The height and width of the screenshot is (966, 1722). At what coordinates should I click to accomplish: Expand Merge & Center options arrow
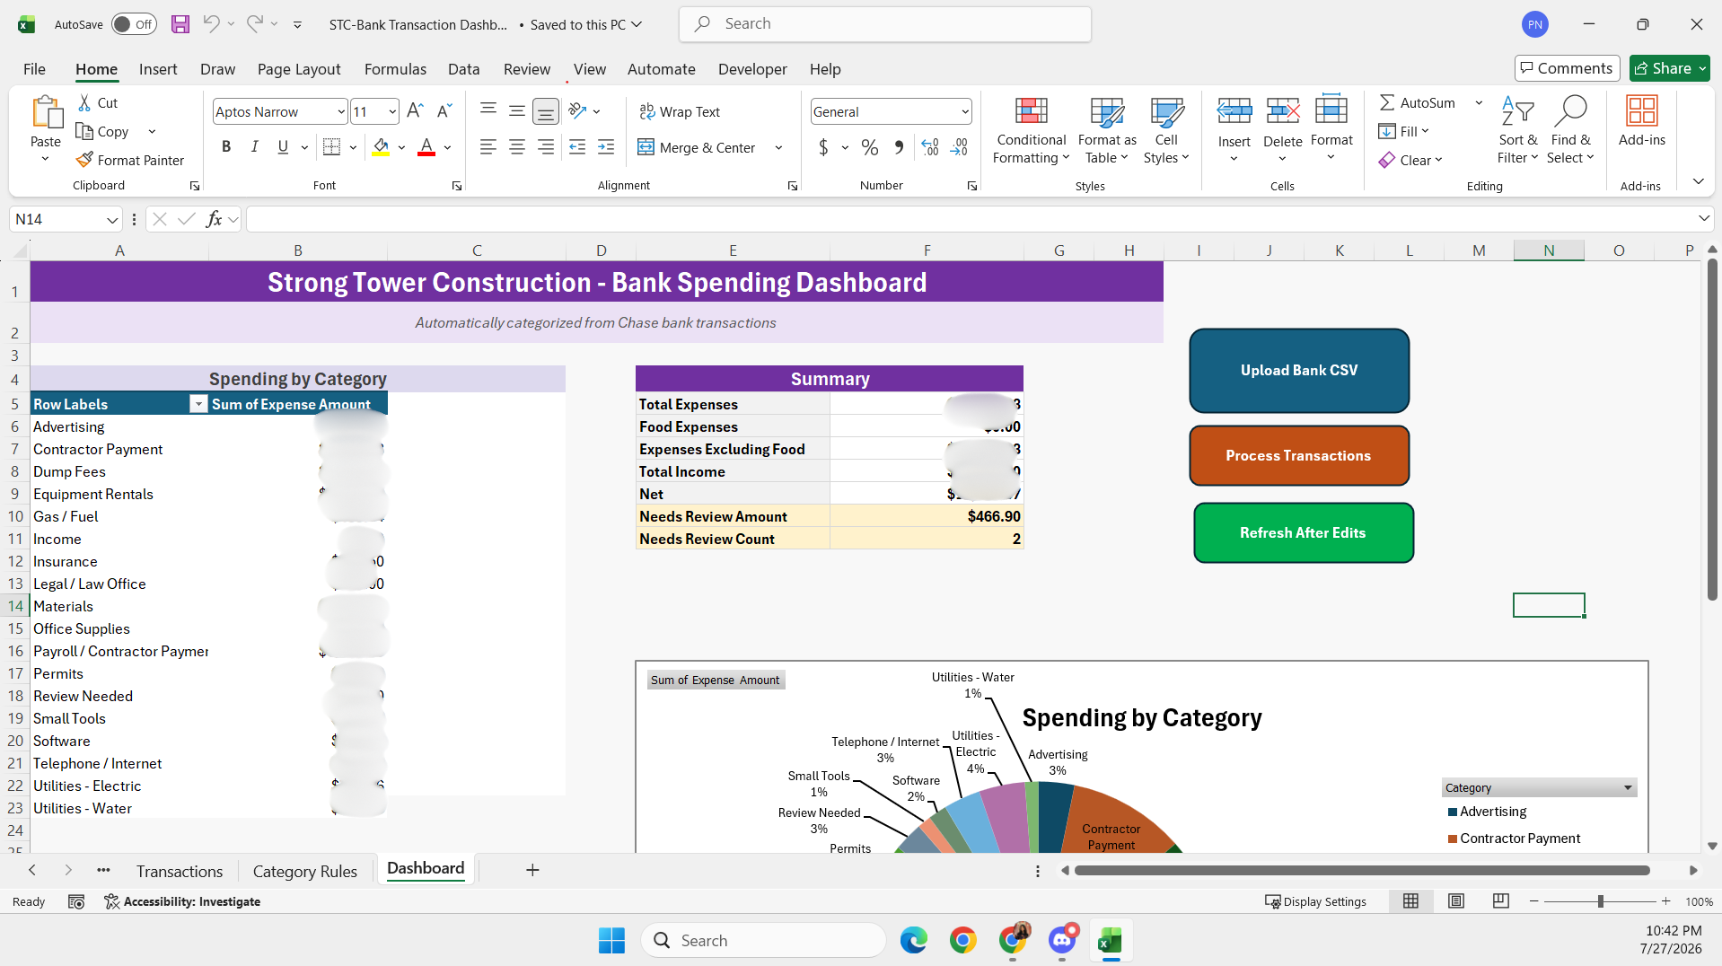click(778, 147)
